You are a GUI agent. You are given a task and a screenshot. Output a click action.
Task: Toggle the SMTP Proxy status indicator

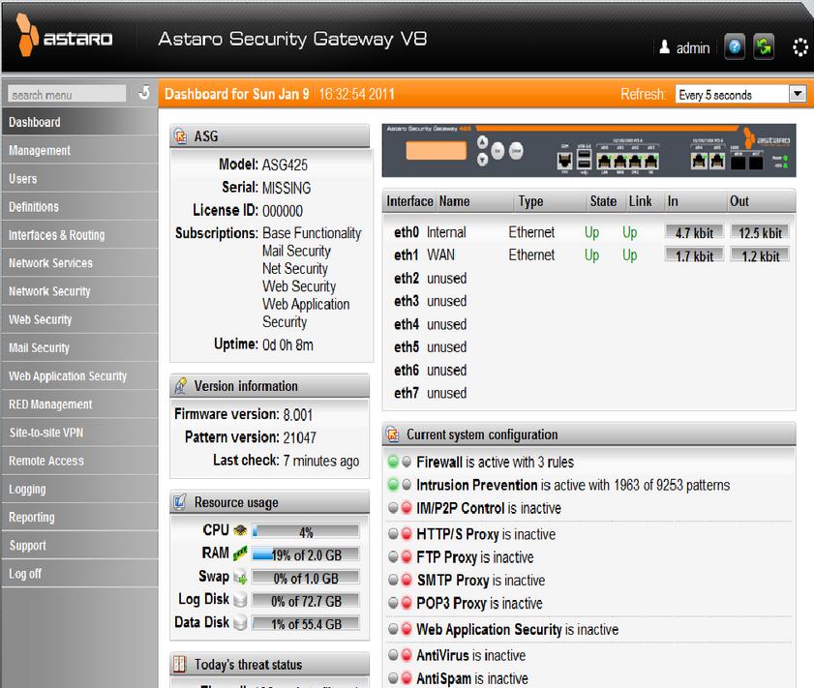coord(401,581)
